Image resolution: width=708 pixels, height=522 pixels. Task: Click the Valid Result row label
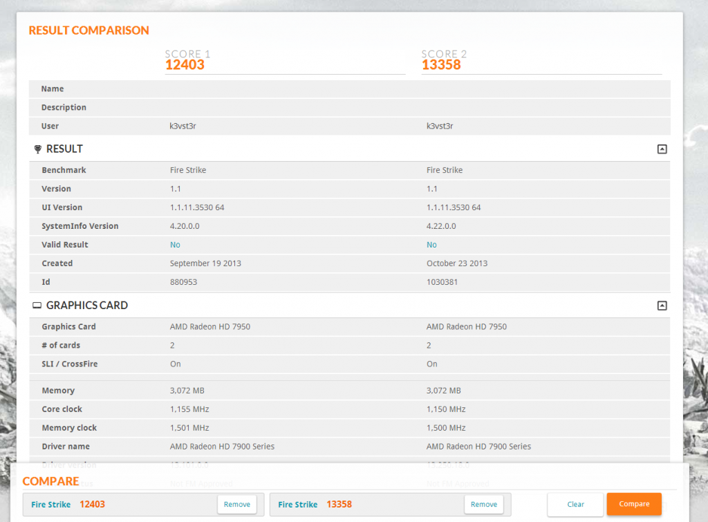click(65, 245)
